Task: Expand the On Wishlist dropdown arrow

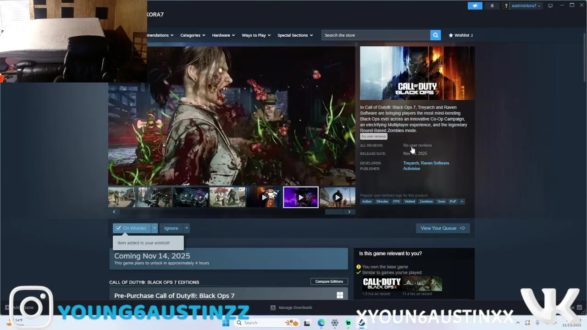Action: point(155,228)
